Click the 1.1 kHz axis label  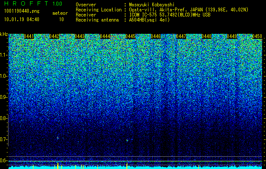[4, 55]
